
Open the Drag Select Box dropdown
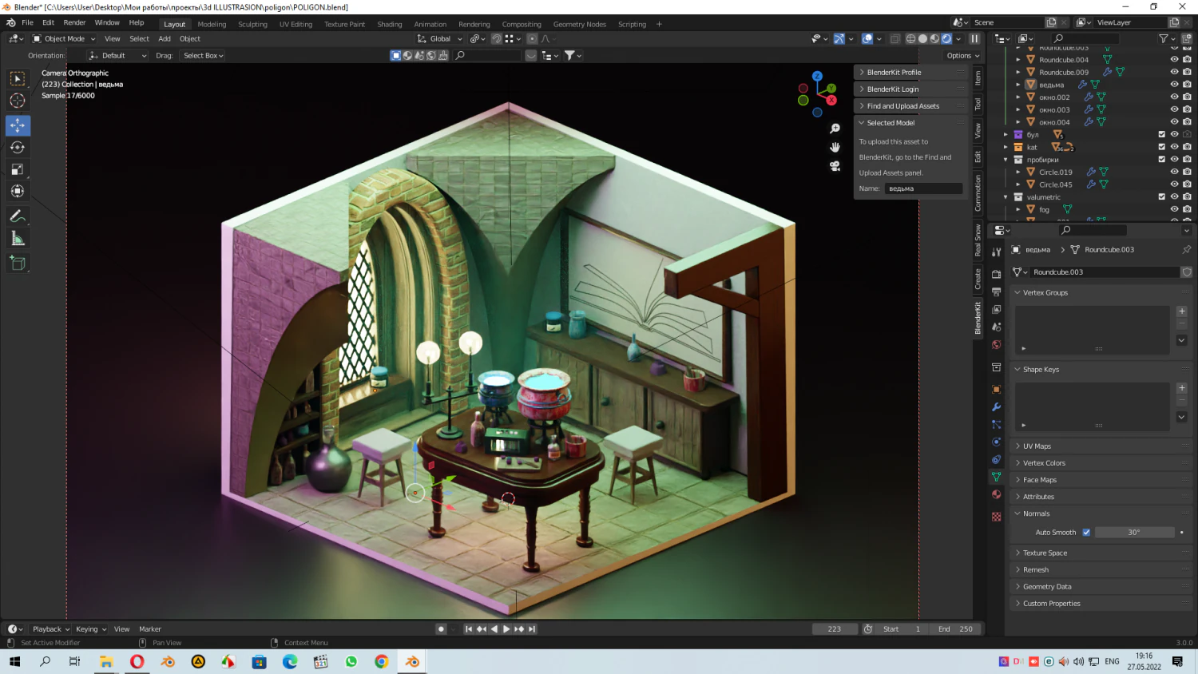[203, 56]
